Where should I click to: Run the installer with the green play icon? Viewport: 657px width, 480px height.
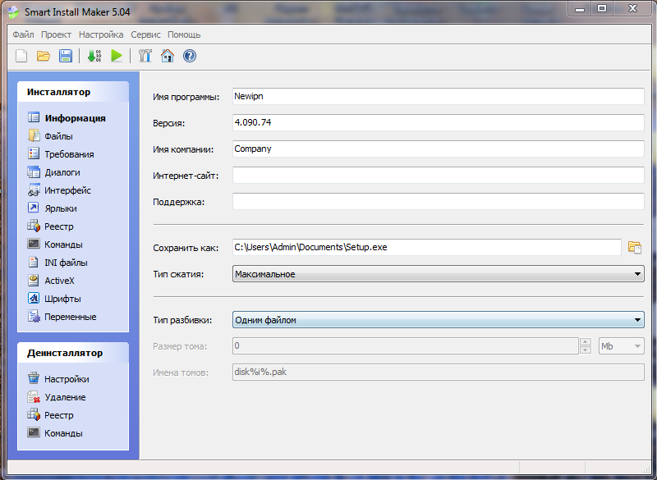(117, 56)
